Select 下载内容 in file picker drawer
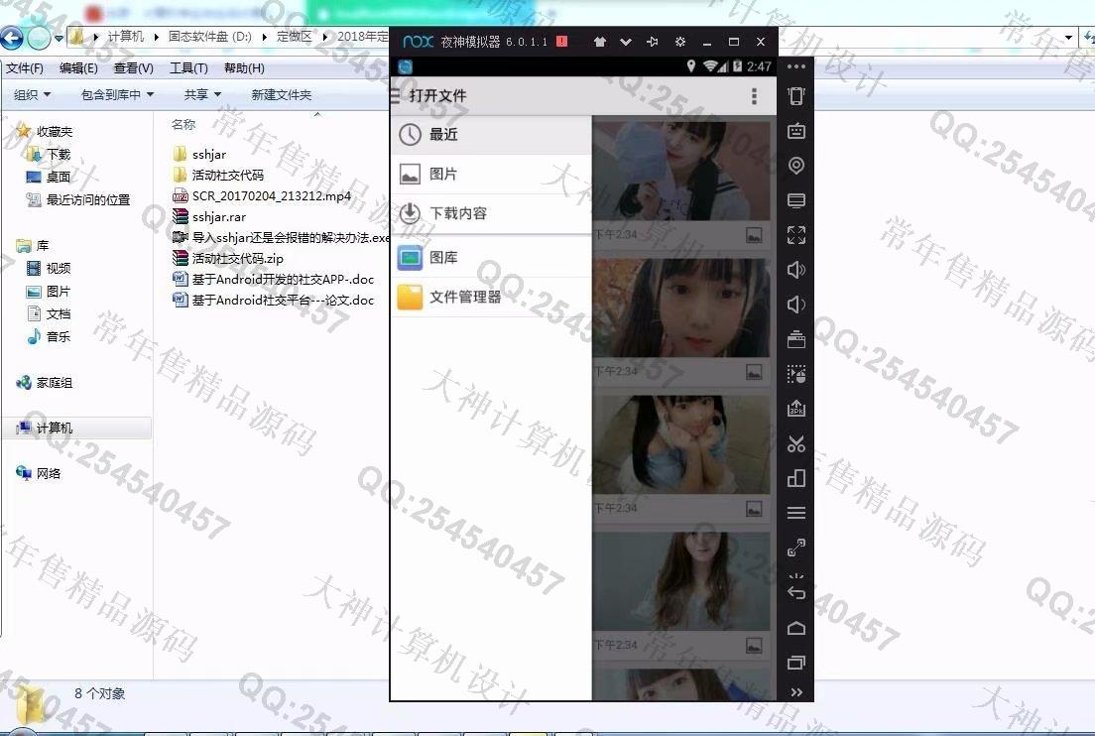 coord(491,213)
